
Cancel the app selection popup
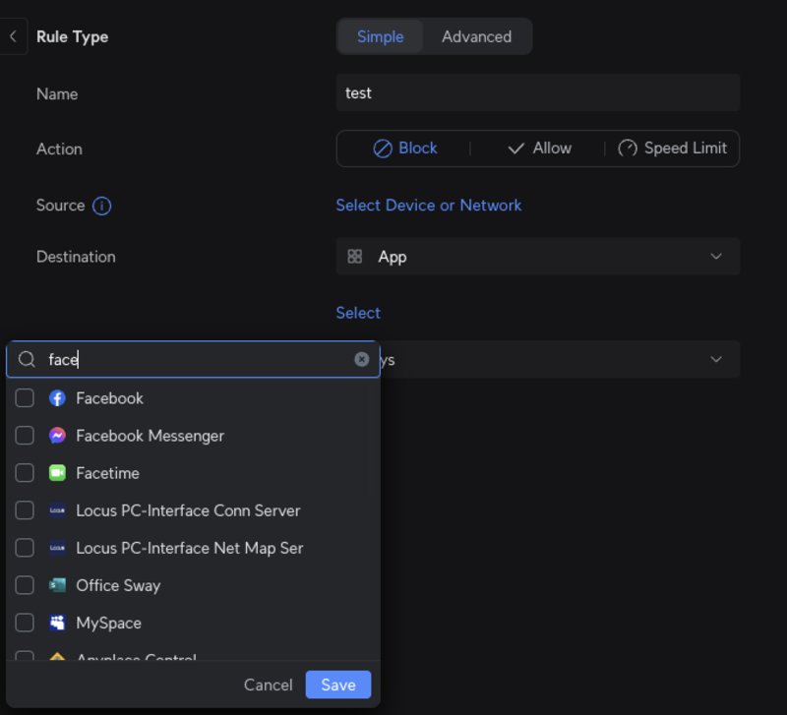click(268, 685)
